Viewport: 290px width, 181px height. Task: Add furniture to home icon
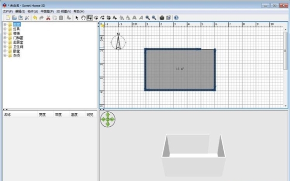(69, 18)
